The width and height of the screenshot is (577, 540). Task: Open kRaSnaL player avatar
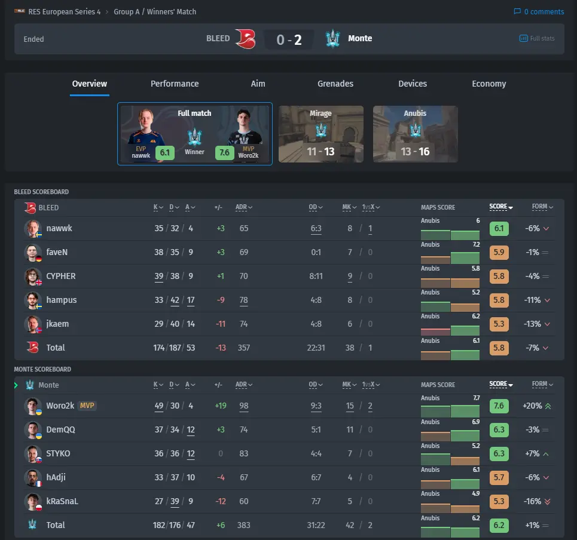33,501
